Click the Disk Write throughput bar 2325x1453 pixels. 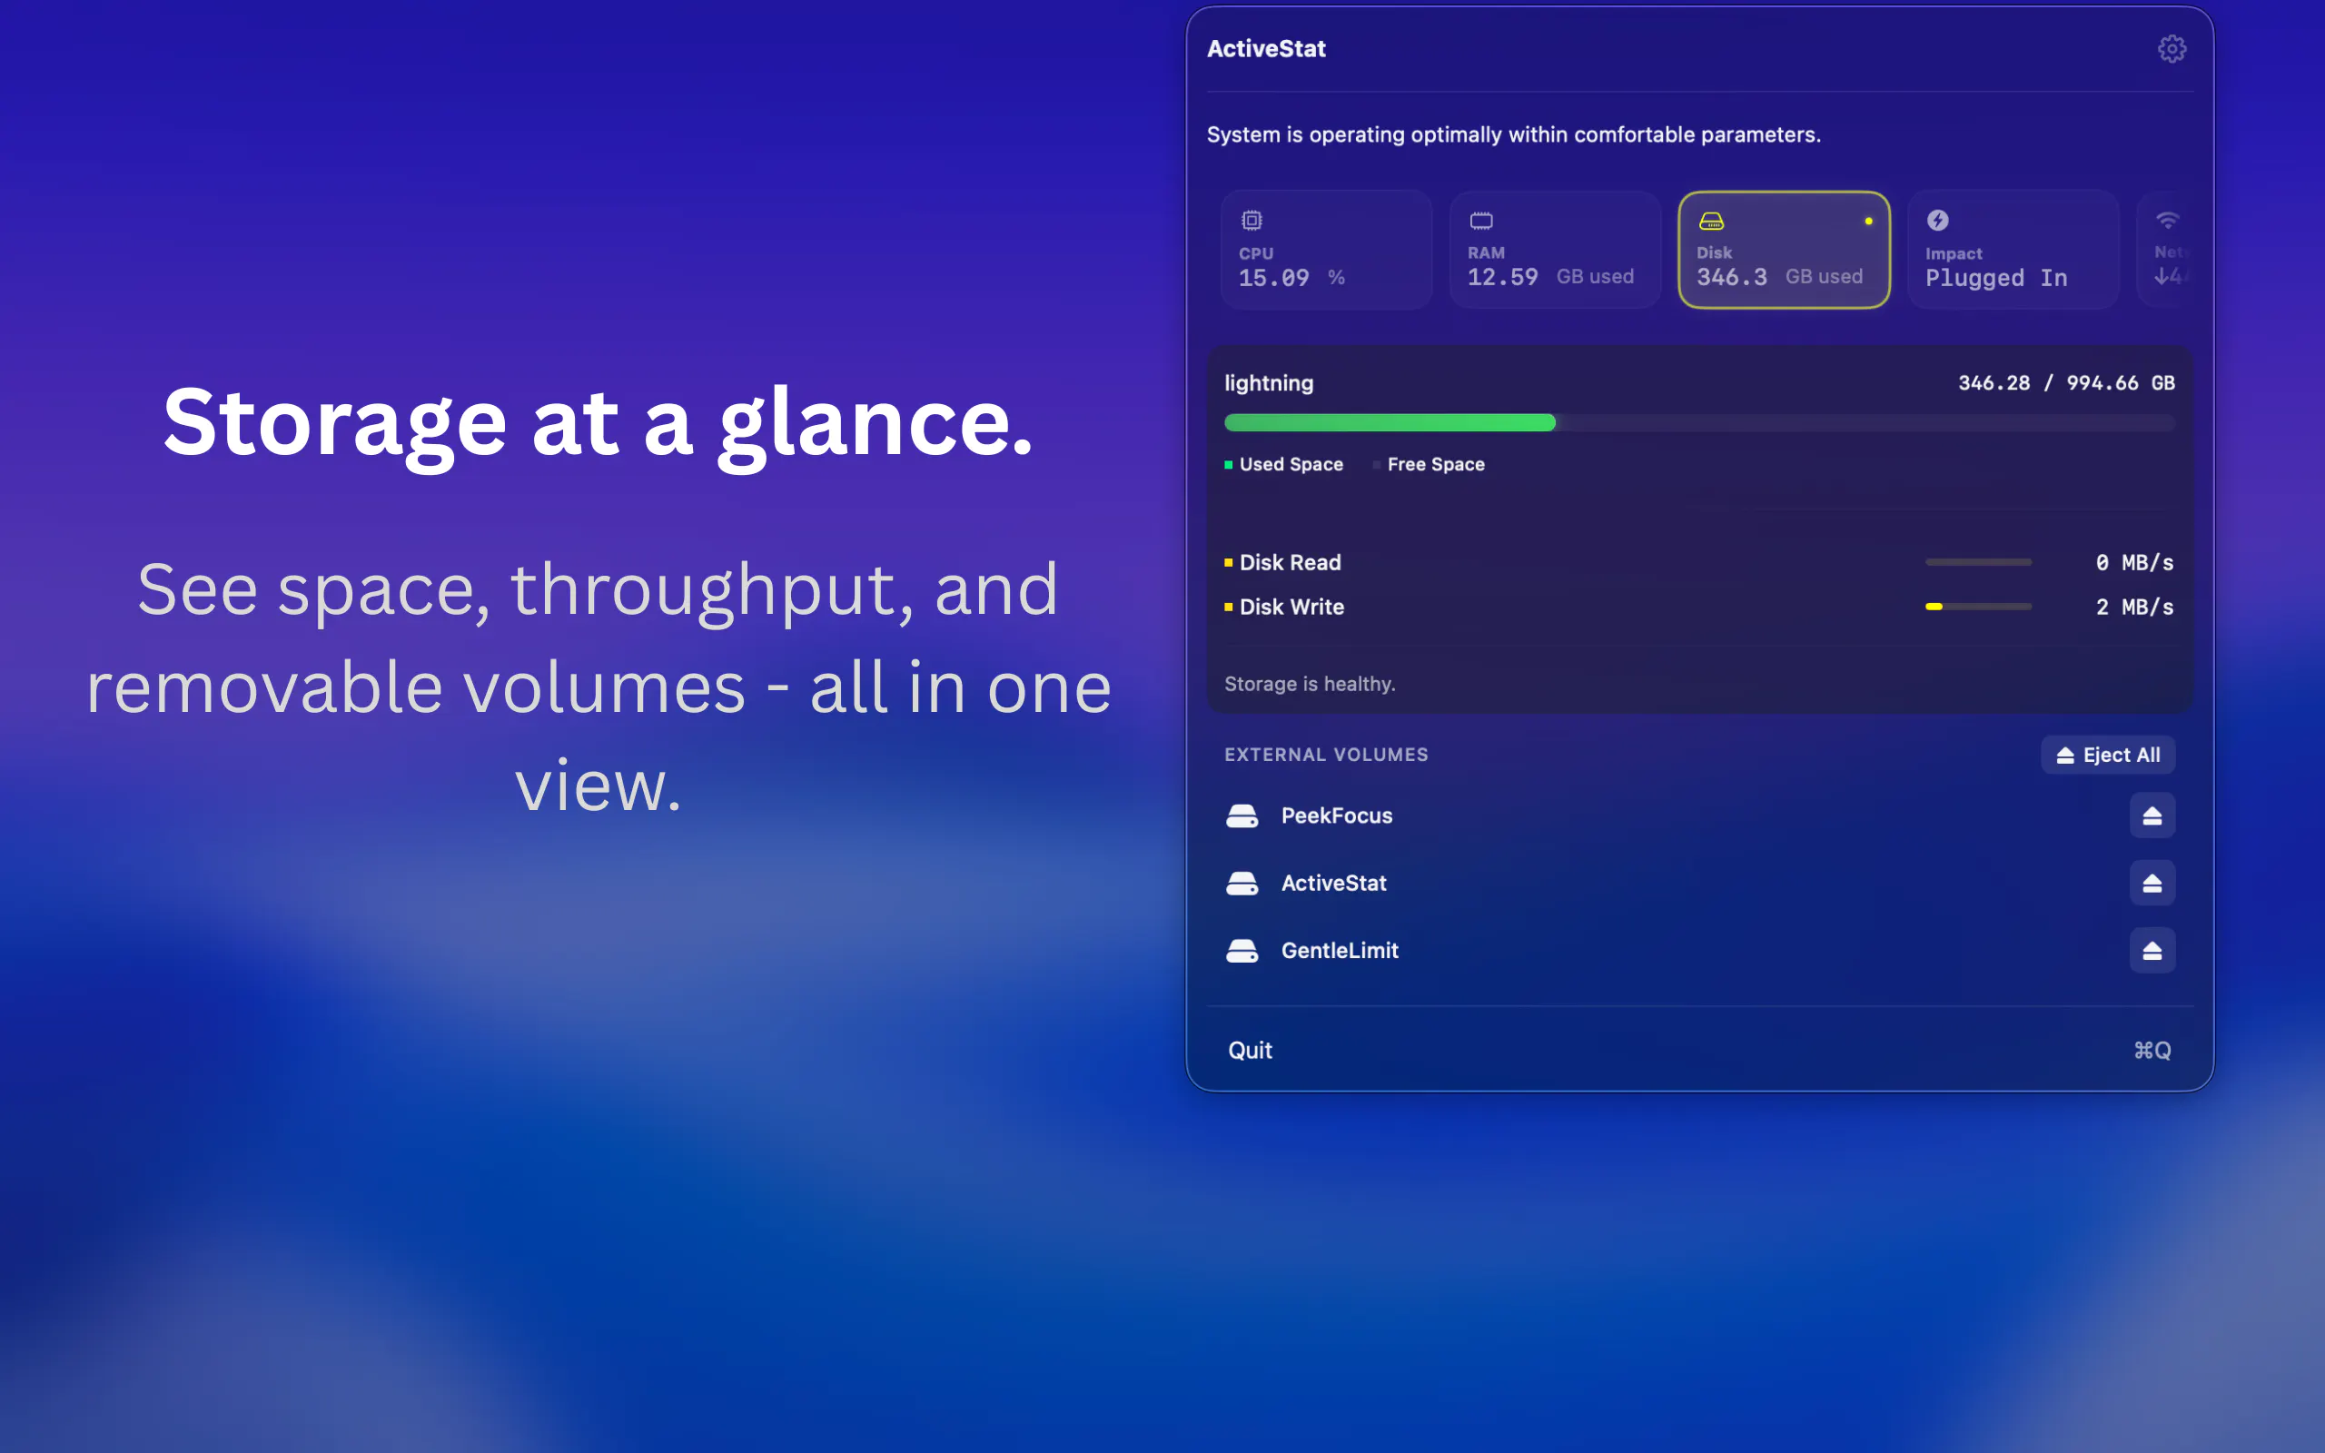(x=1978, y=607)
